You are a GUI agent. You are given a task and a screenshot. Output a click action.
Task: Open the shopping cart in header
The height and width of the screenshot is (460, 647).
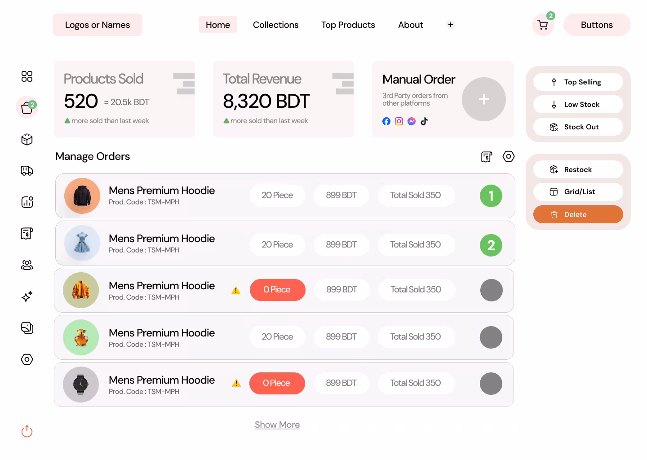(x=543, y=25)
